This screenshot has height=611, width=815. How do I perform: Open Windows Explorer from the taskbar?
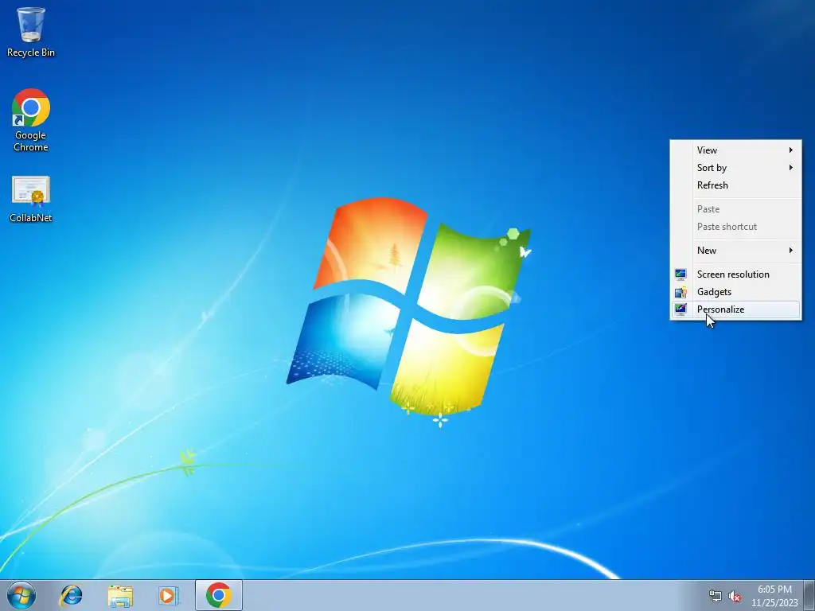point(120,595)
